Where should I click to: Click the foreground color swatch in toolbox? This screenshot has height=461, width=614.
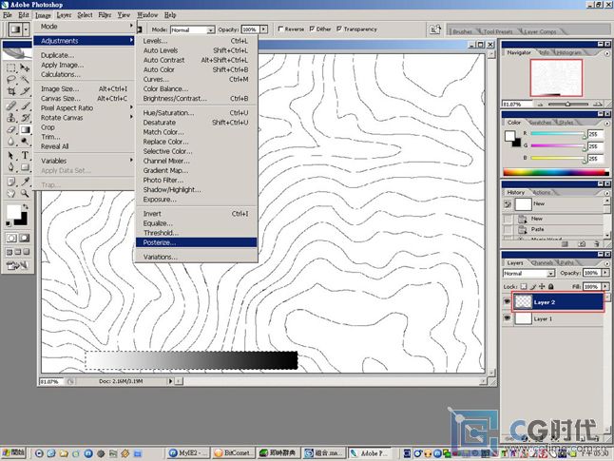click(x=13, y=212)
